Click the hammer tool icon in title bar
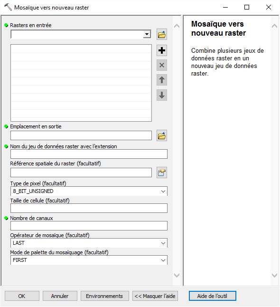Screen dimensions: 280x307 [x=8, y=7]
